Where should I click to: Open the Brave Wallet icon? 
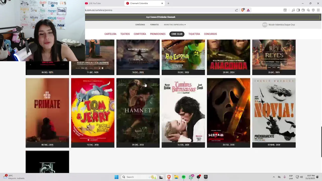(x=303, y=10)
